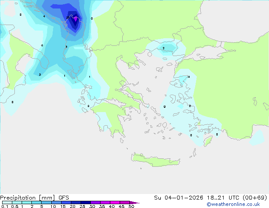Open the weatheronline.co.uk copyright link
269x208 pixels.
233,204
